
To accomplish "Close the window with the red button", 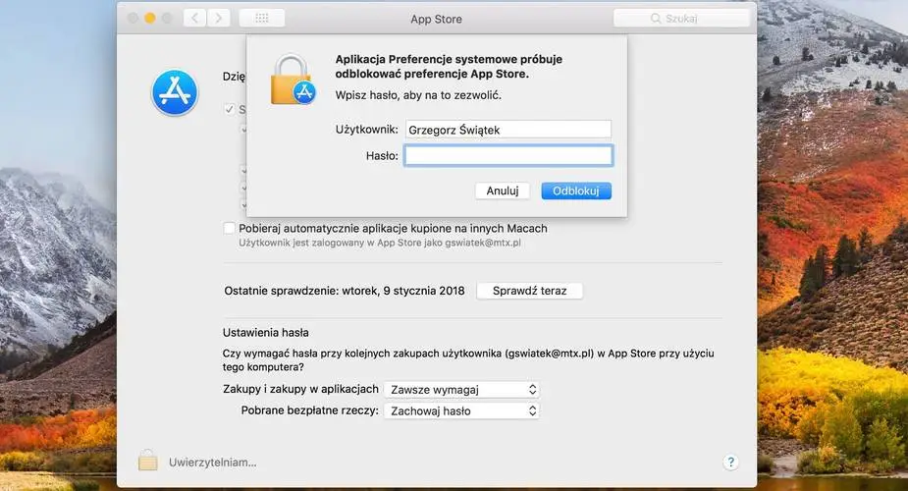I will point(131,18).
